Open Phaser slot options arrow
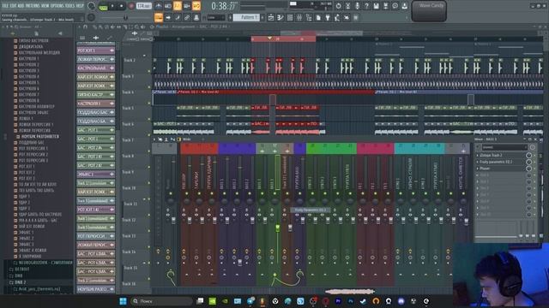The width and height of the screenshot is (549, 308). pyautogui.click(x=478, y=169)
